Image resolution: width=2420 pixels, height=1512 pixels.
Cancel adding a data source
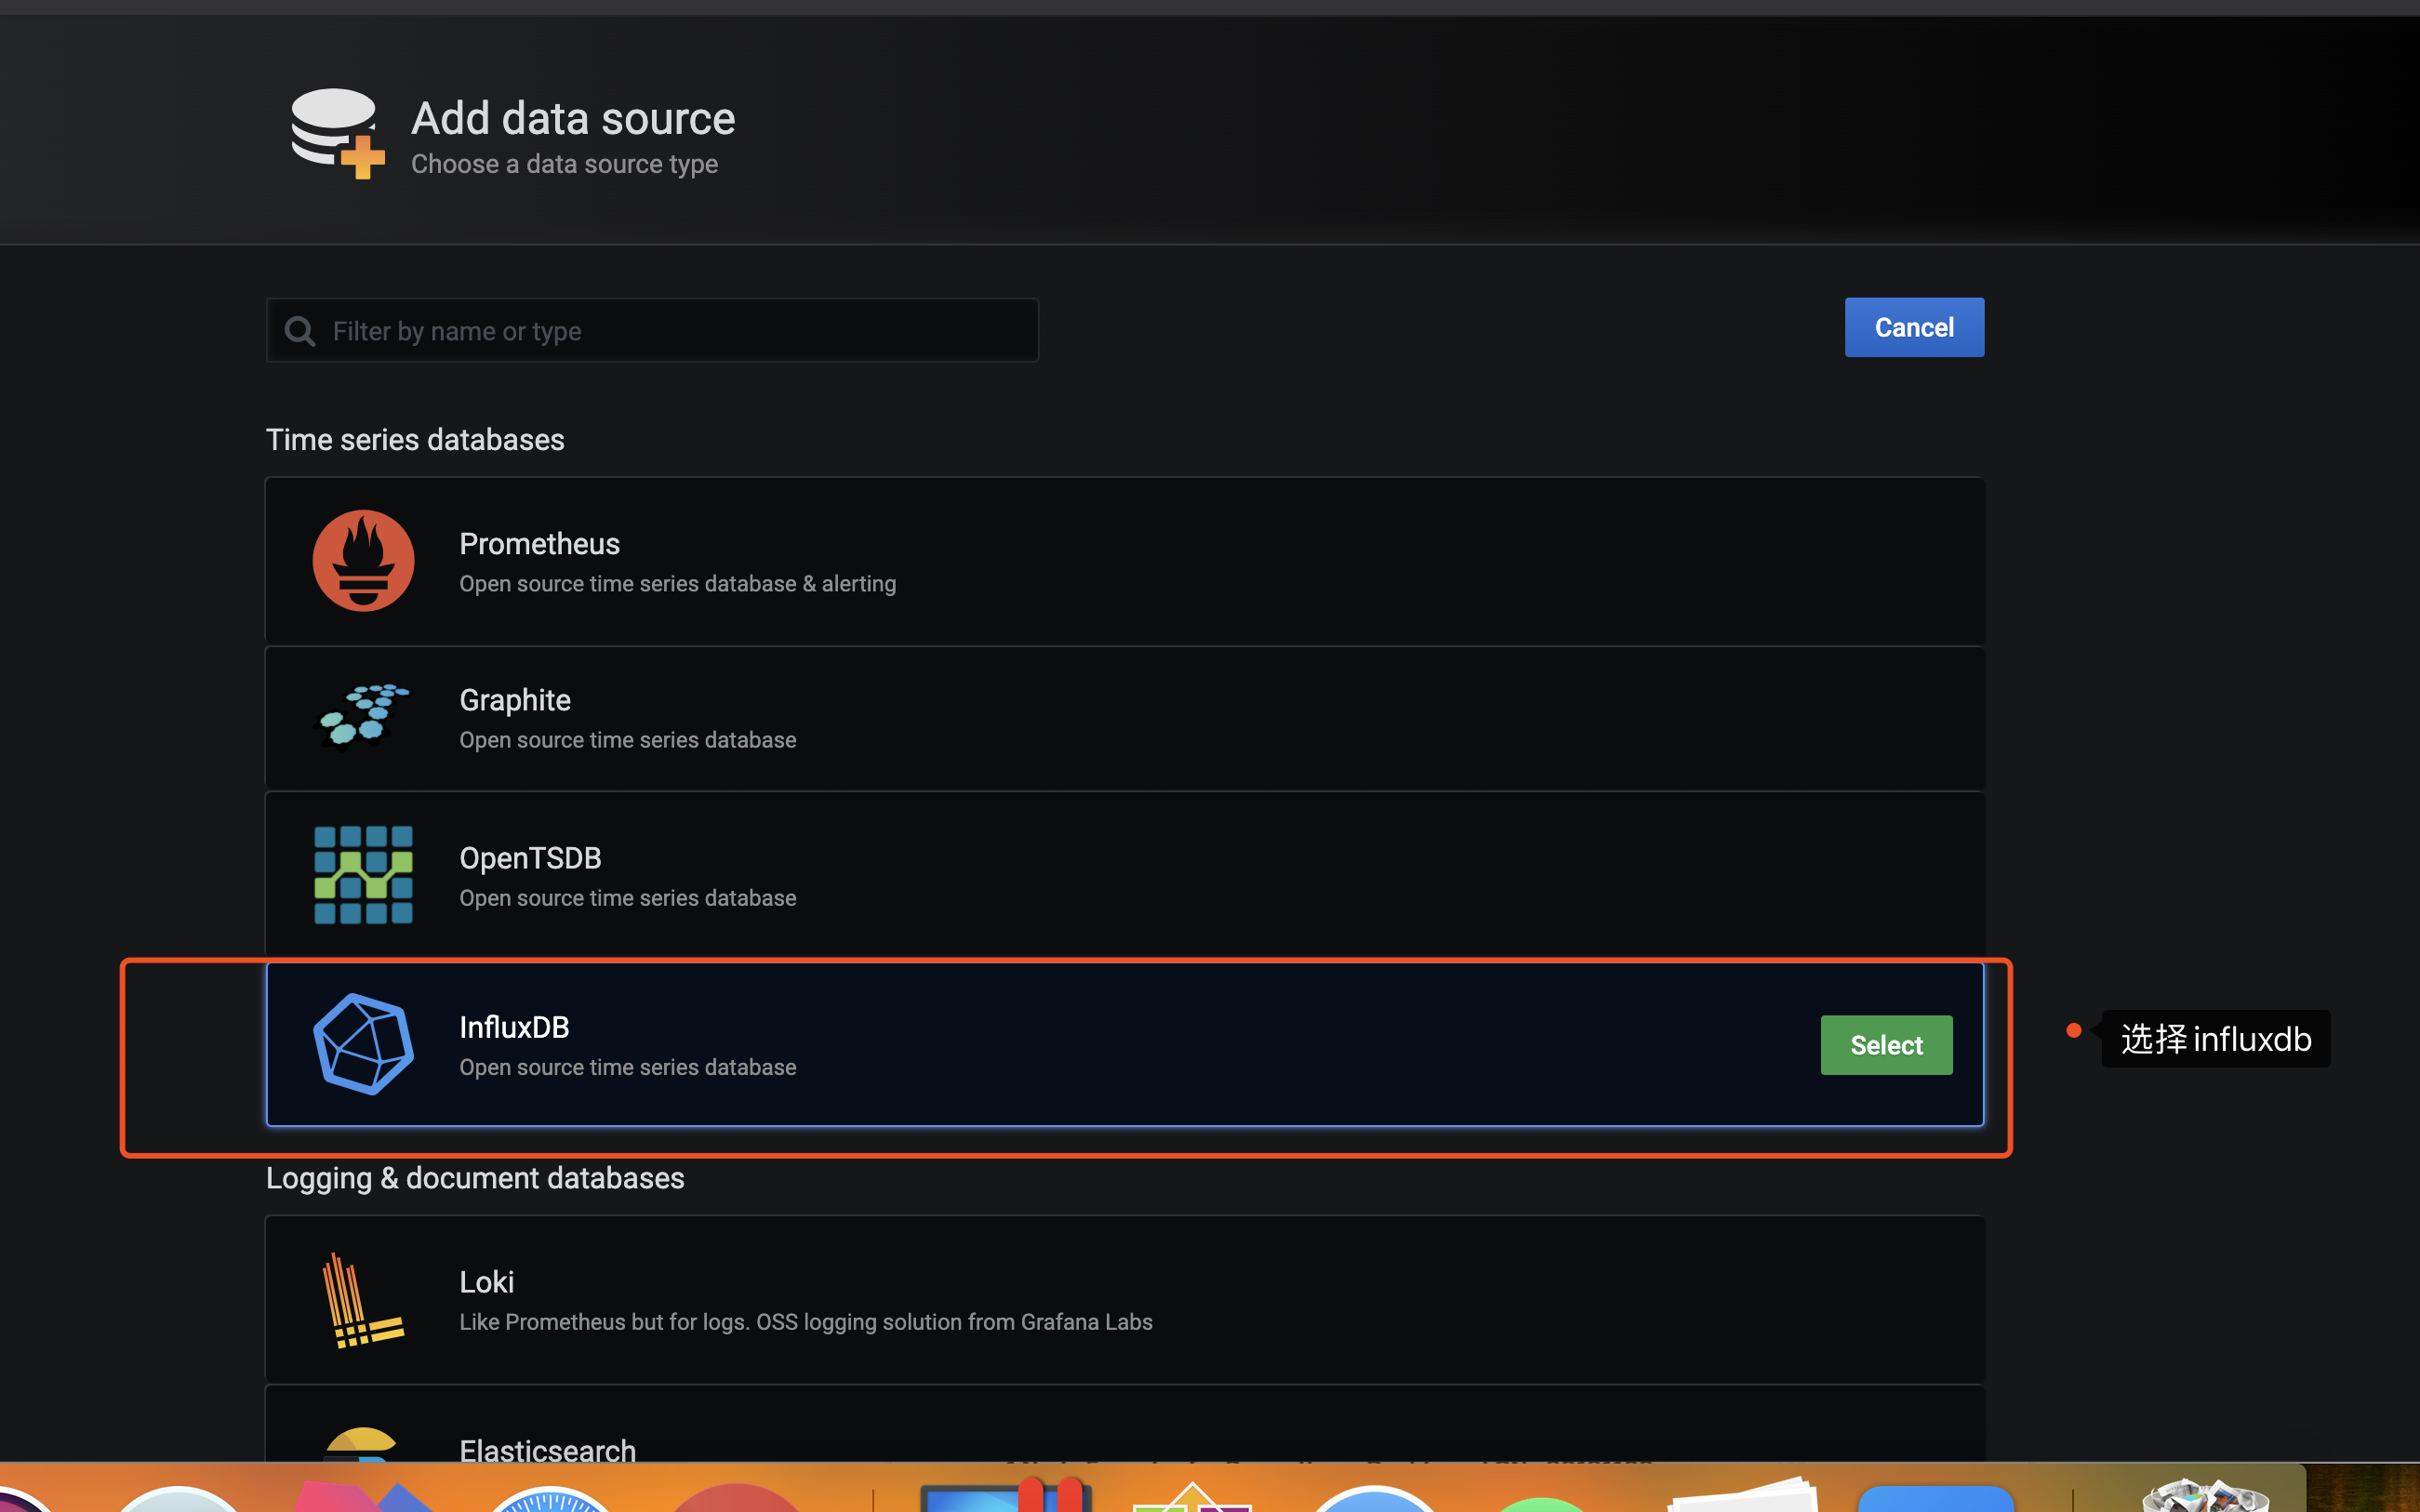click(x=1912, y=327)
